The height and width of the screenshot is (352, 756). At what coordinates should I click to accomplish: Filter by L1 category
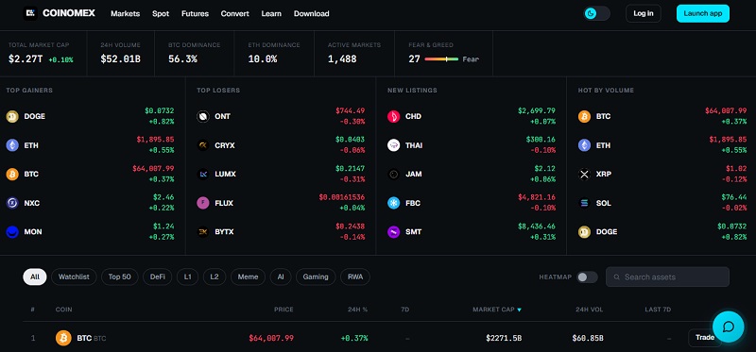[187, 277]
